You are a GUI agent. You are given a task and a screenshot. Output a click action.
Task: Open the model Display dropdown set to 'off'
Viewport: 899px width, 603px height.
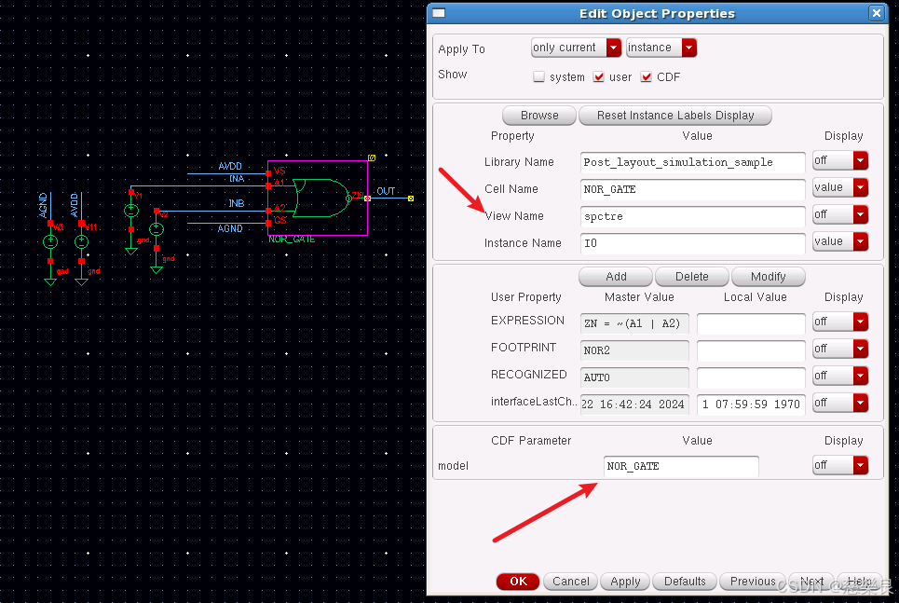click(x=839, y=465)
